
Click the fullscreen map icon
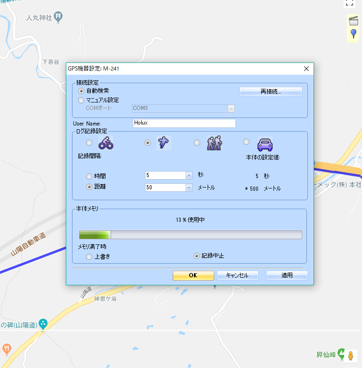pyautogui.click(x=349, y=3)
